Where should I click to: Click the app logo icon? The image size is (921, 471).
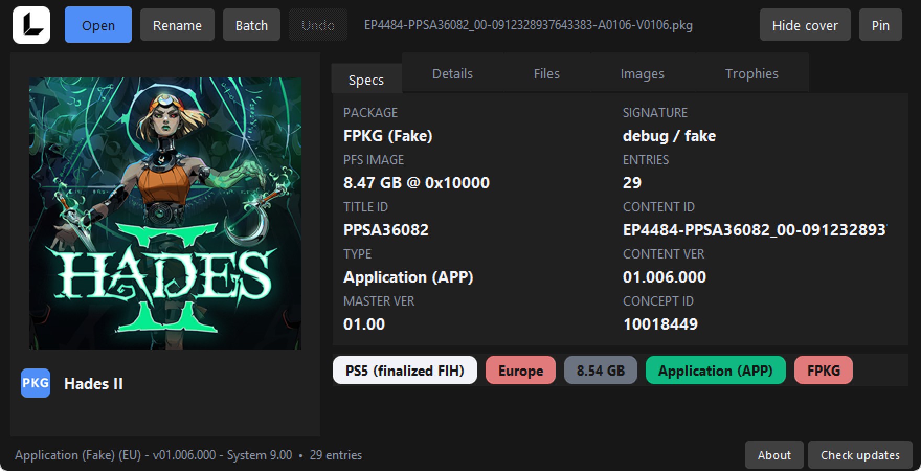tap(31, 25)
